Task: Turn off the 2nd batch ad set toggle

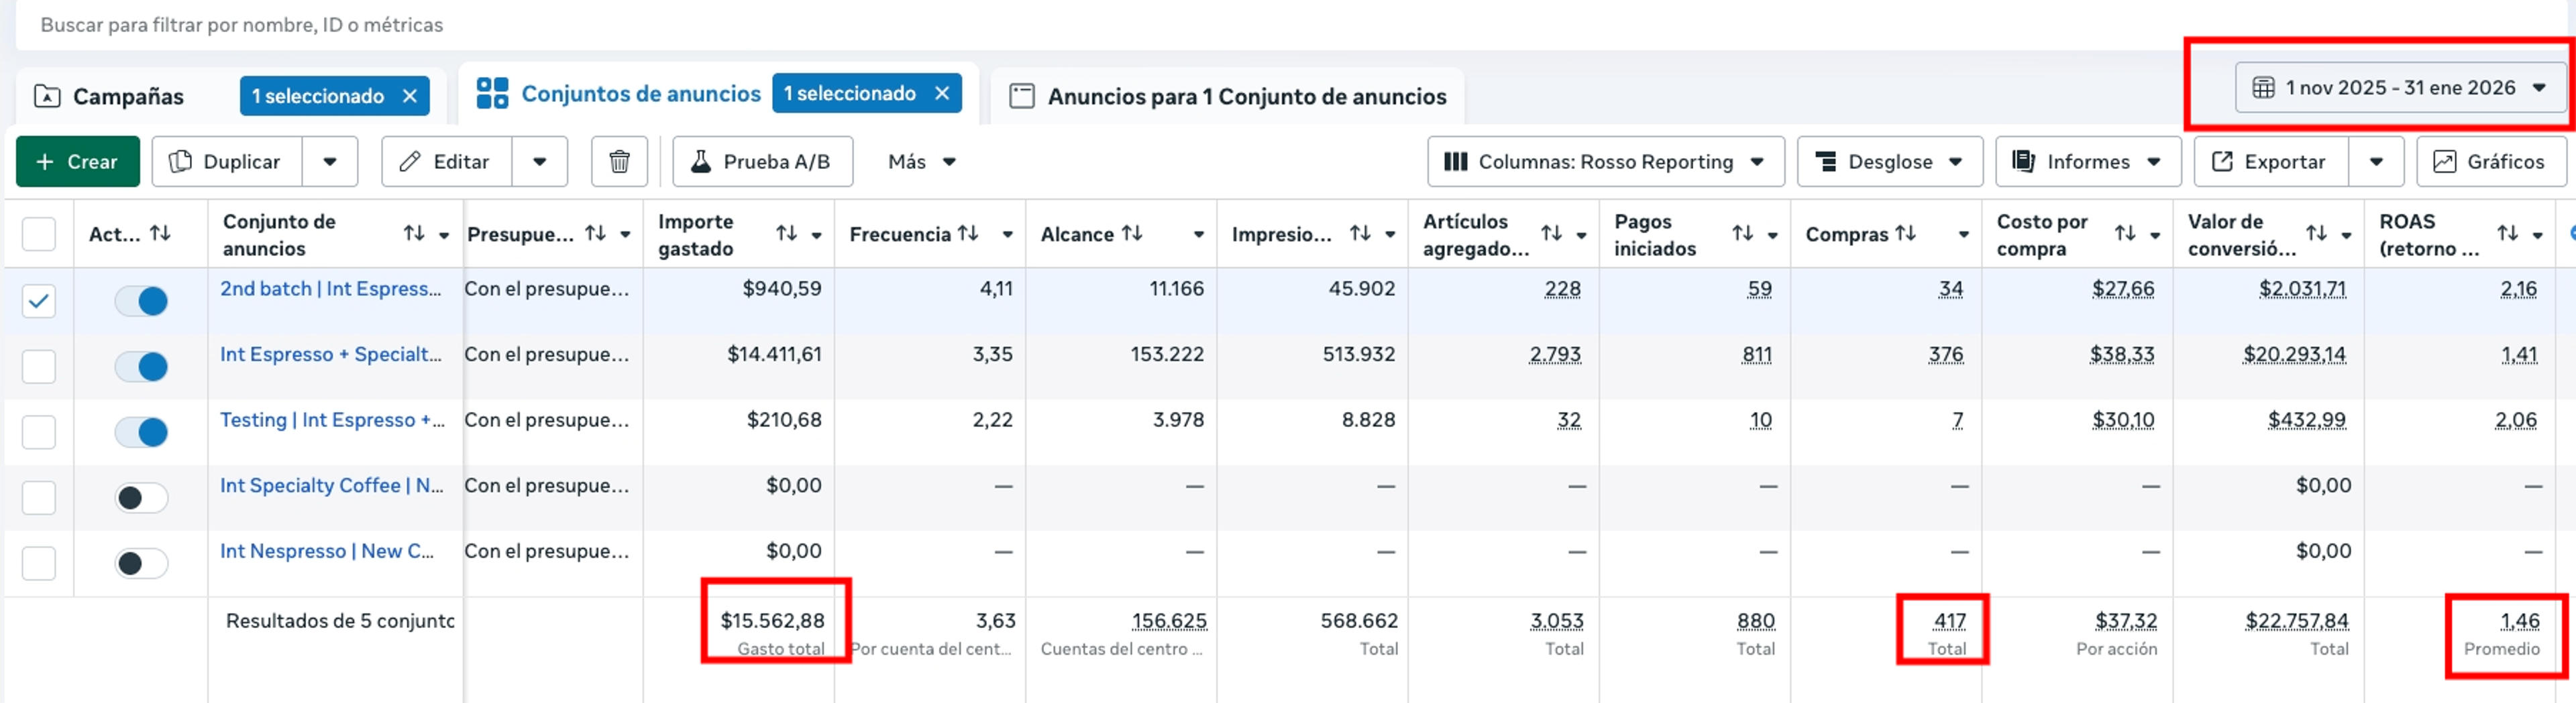Action: pyautogui.click(x=141, y=301)
